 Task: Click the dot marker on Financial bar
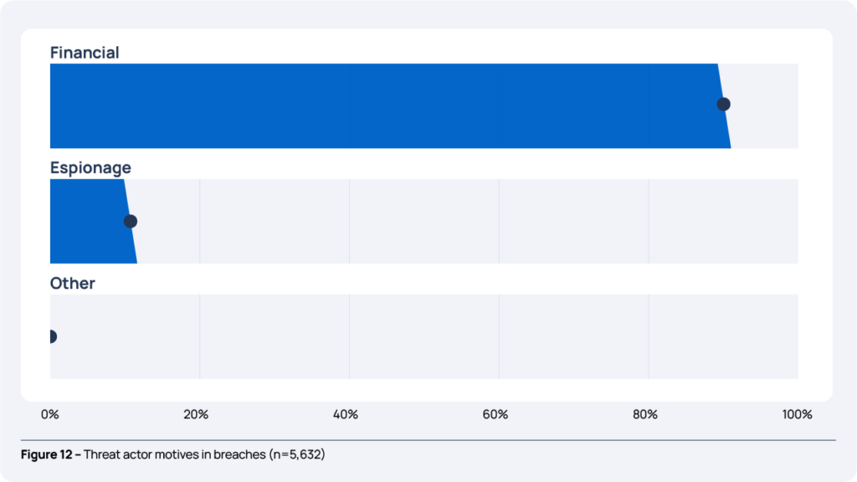coord(724,105)
